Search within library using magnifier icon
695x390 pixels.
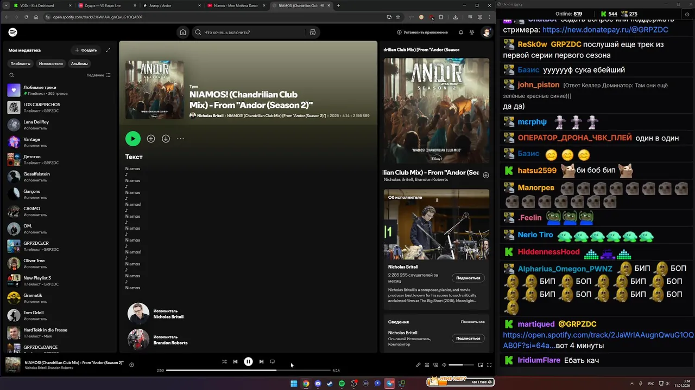(x=11, y=75)
